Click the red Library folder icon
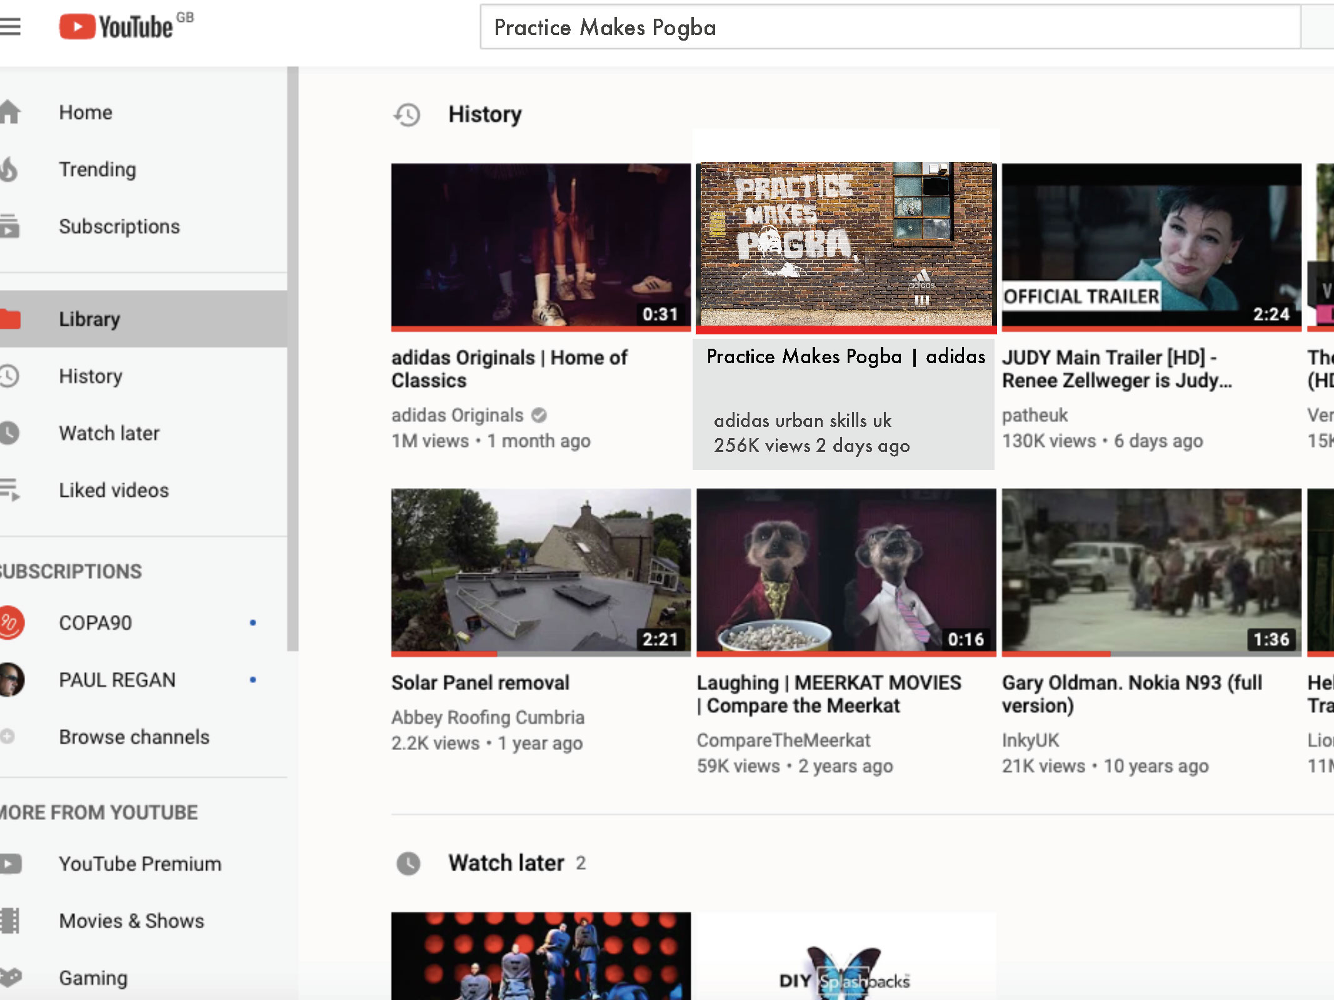This screenshot has height=1000, width=1334. (11, 319)
